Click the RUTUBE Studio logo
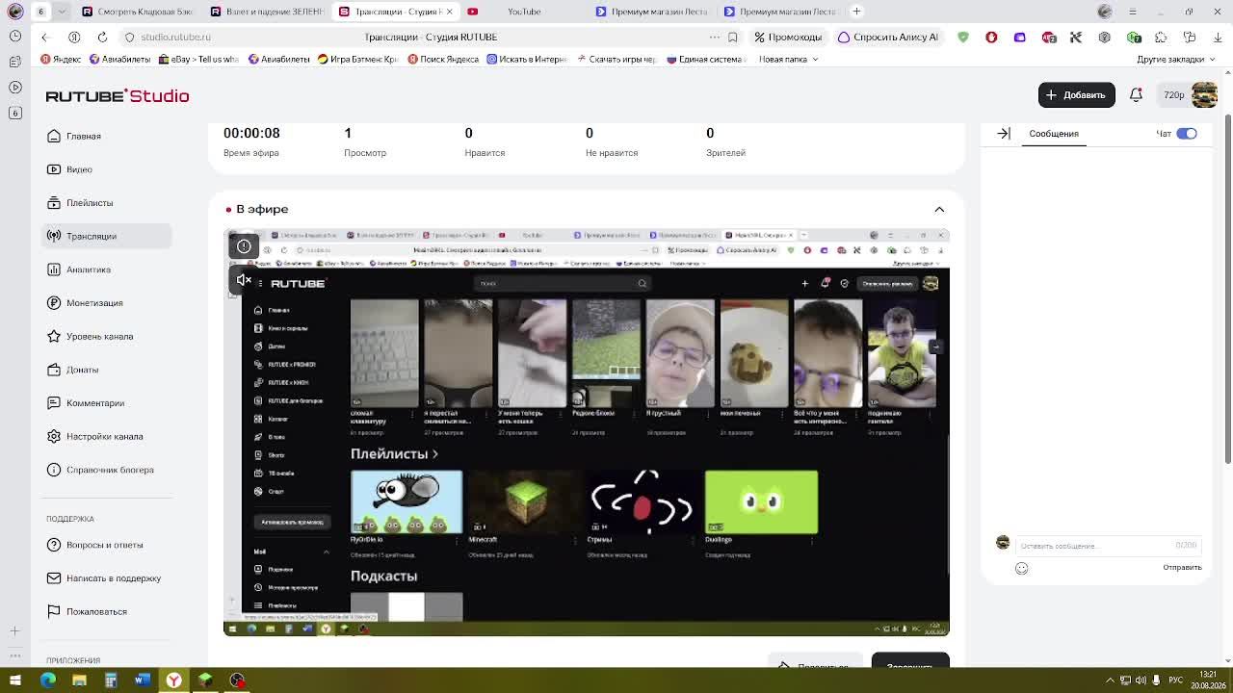The height and width of the screenshot is (693, 1233). pos(118,95)
